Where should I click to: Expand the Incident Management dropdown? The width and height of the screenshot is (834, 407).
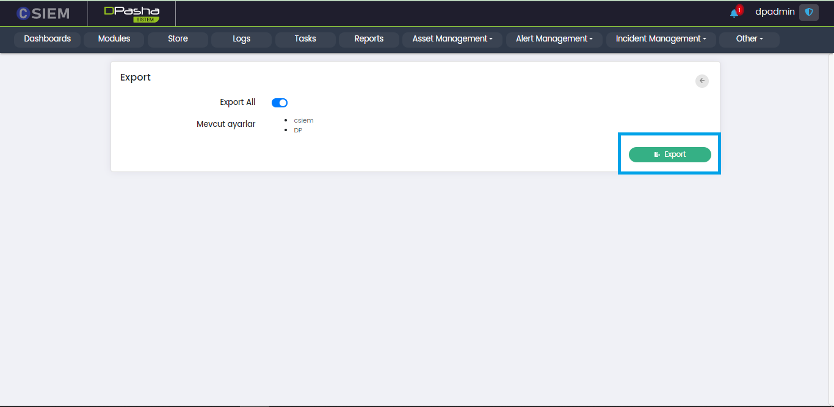[x=661, y=39]
